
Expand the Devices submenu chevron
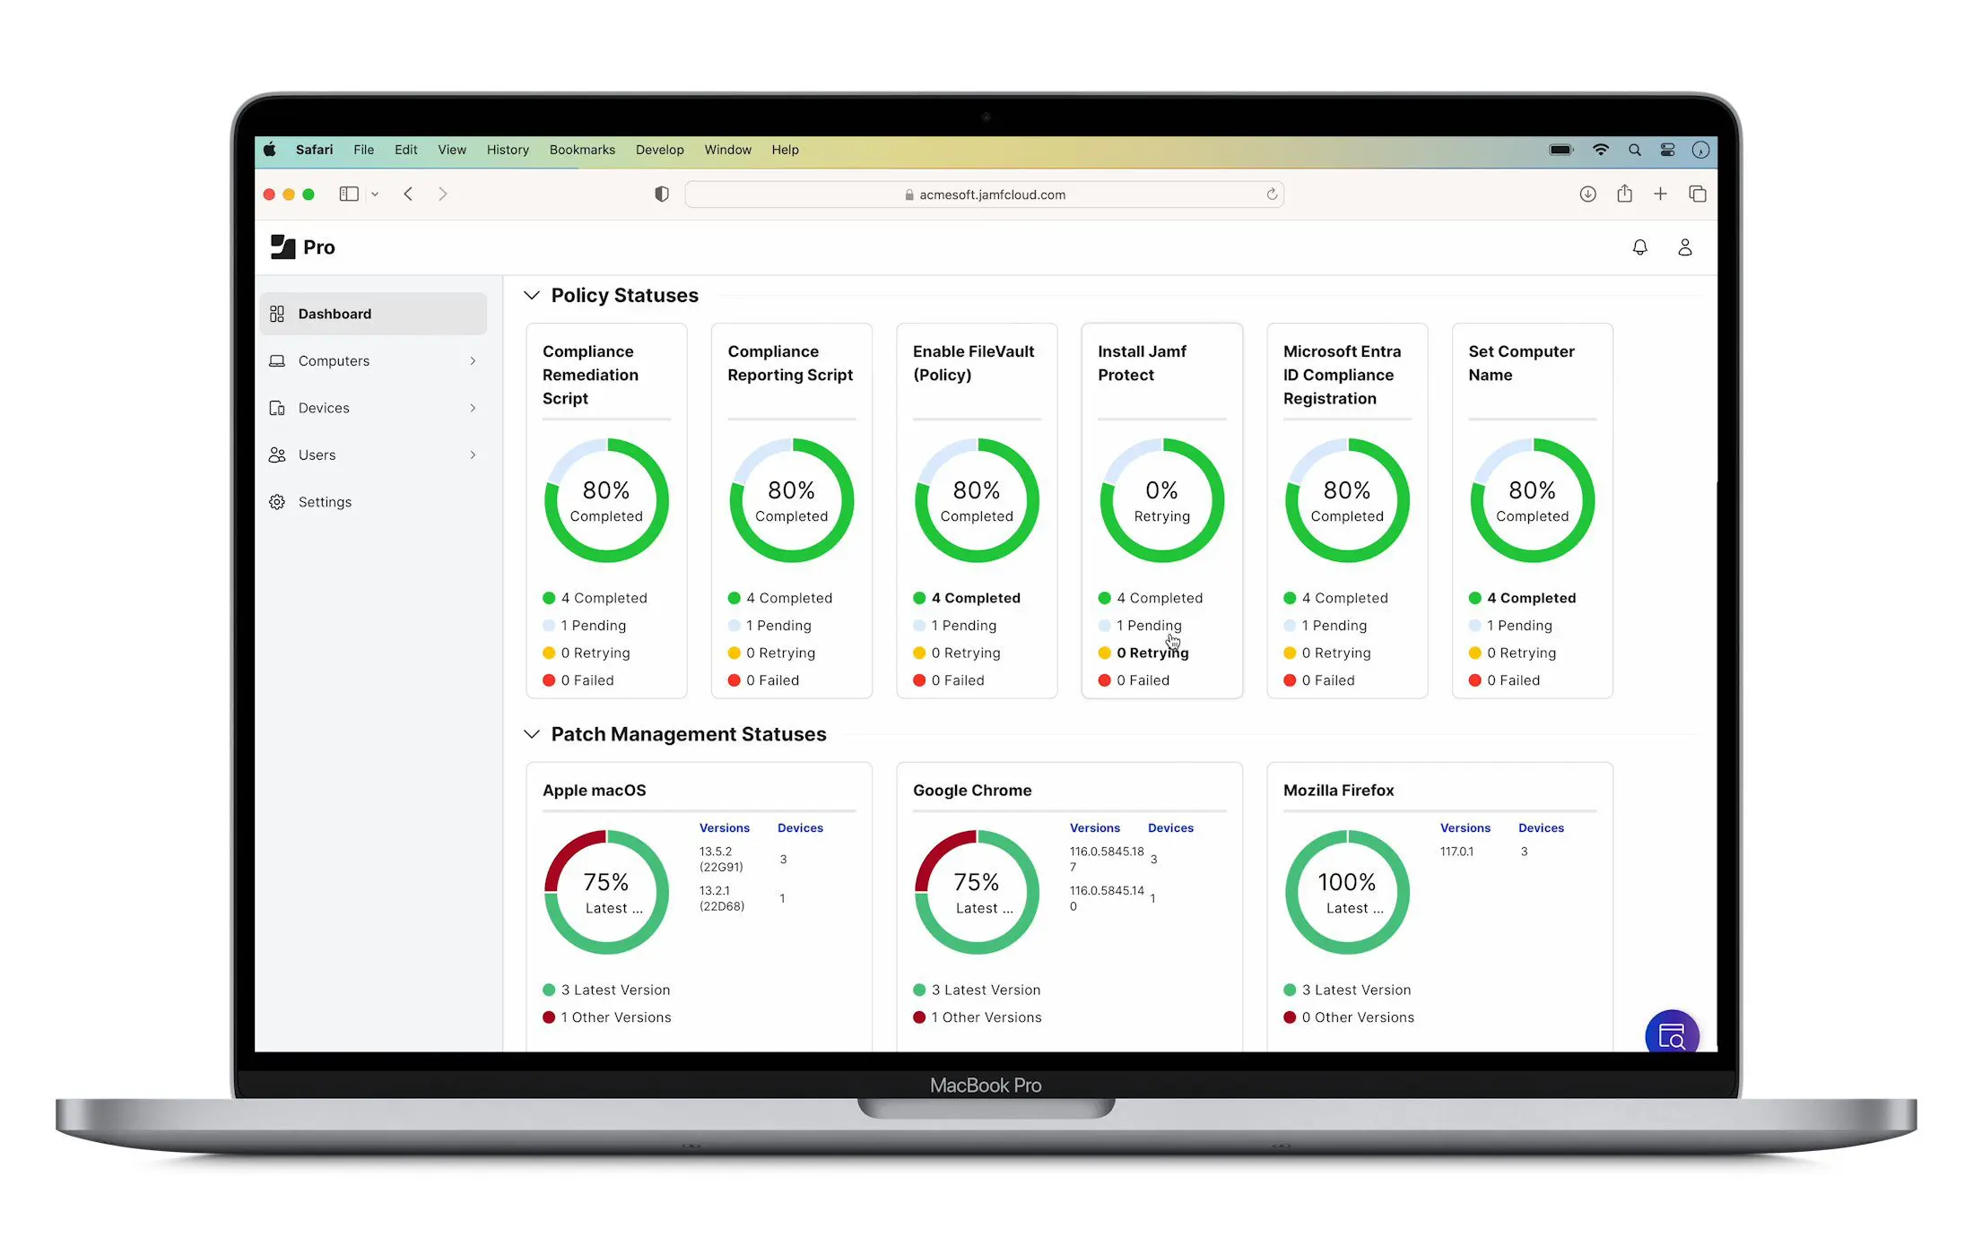click(473, 408)
